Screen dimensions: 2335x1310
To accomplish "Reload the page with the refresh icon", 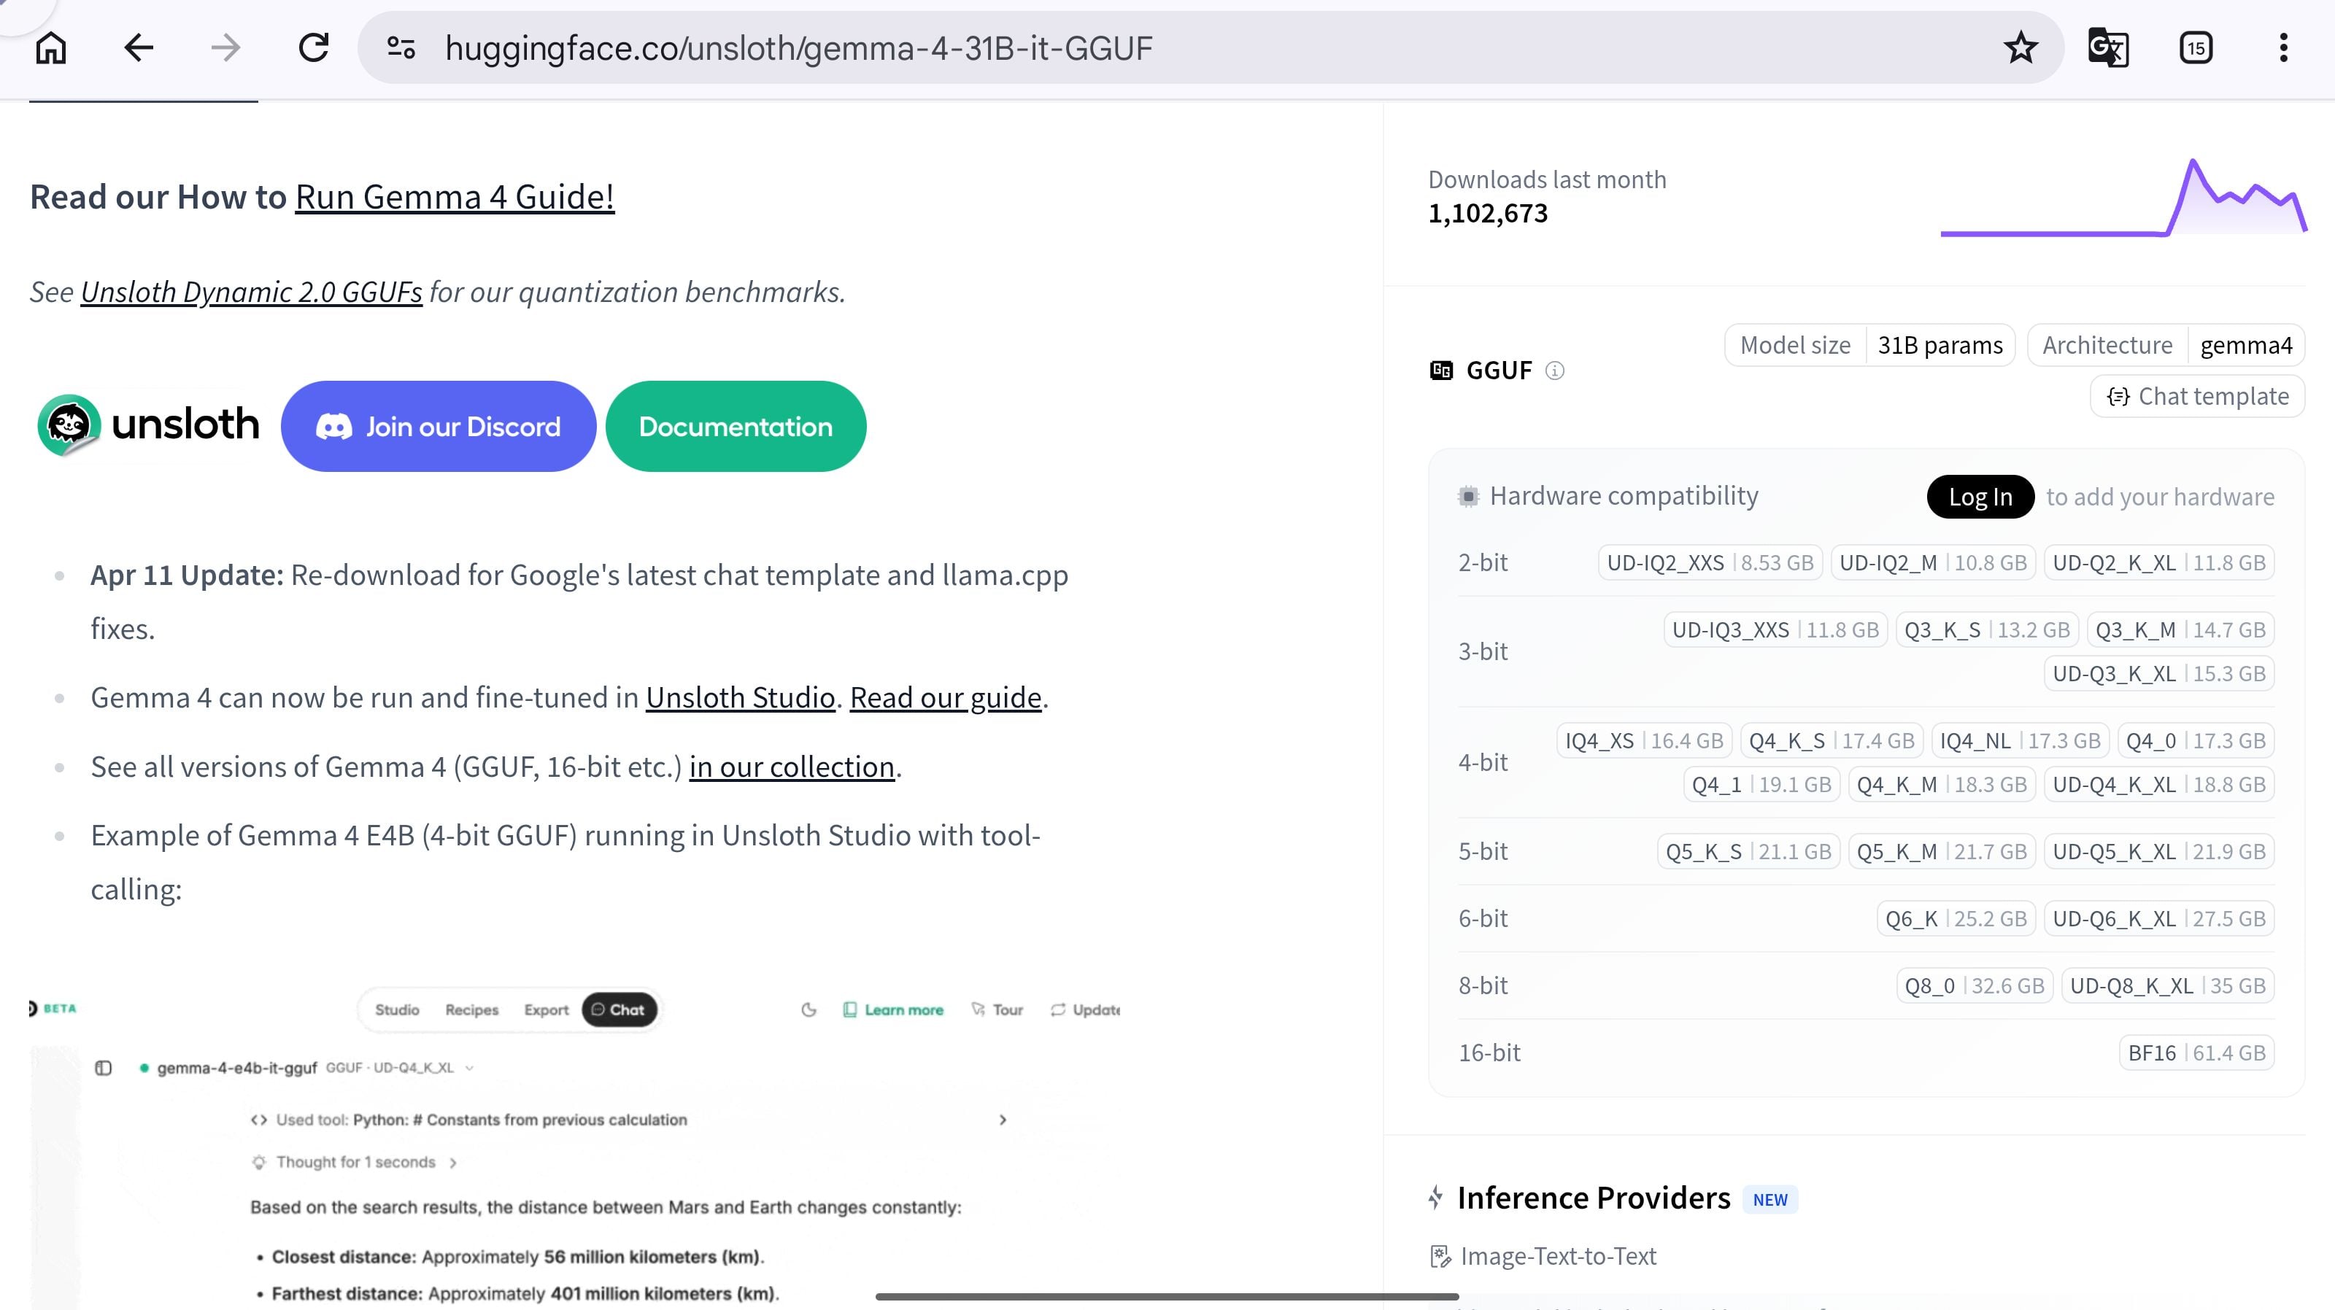I will tap(314, 47).
